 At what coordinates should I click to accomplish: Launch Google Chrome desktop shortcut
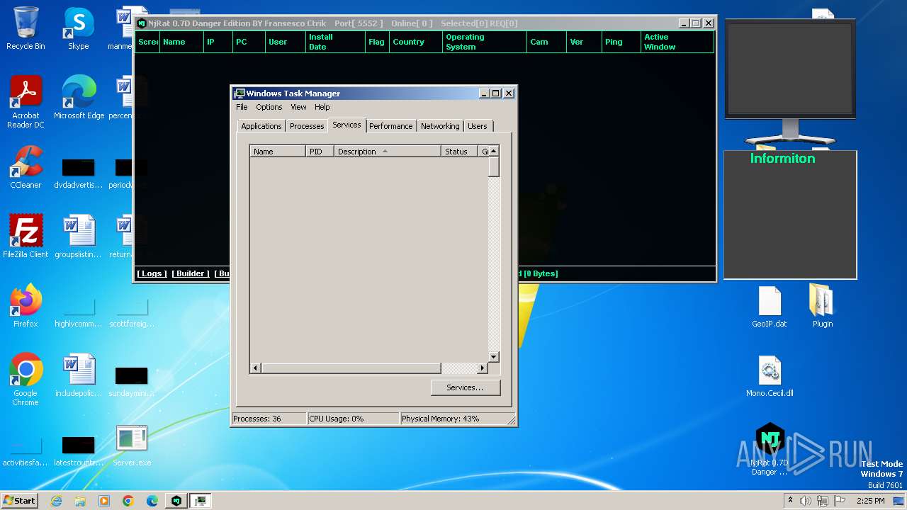26,380
